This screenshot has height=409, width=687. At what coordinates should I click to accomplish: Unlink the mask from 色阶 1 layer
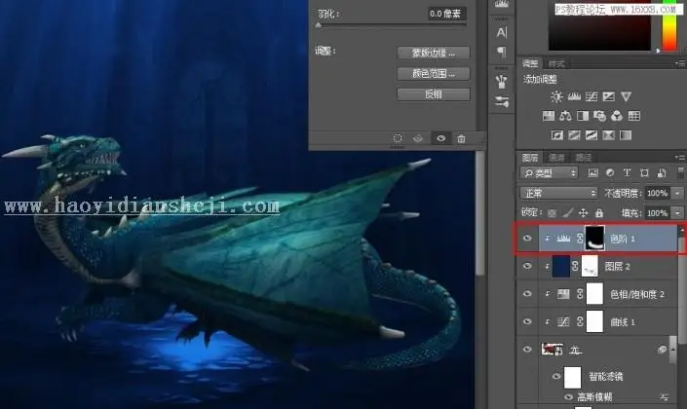pos(580,239)
